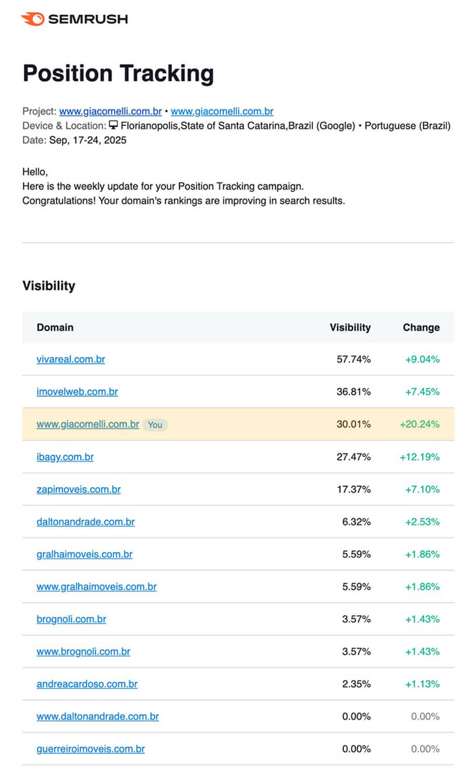This screenshot has height=775, width=468.
Task: Click the www.brognoli.com.br link
Action: [83, 651]
